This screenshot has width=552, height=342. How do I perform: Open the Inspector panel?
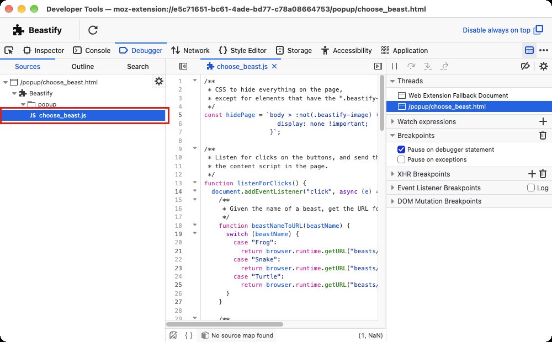pyautogui.click(x=44, y=50)
